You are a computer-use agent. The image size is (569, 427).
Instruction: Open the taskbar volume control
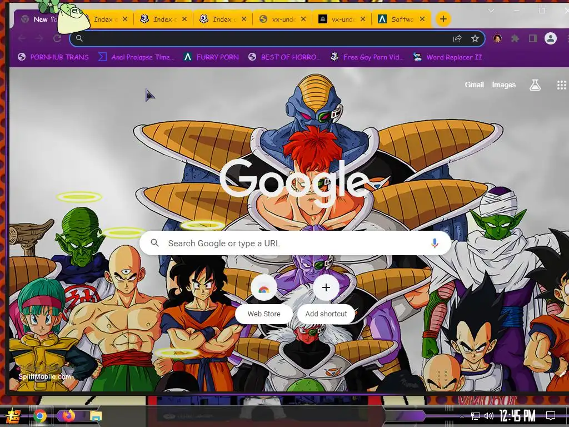[x=489, y=416]
